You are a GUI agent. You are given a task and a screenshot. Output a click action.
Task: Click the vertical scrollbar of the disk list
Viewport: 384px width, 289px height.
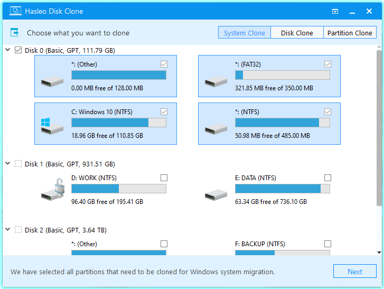(378, 127)
